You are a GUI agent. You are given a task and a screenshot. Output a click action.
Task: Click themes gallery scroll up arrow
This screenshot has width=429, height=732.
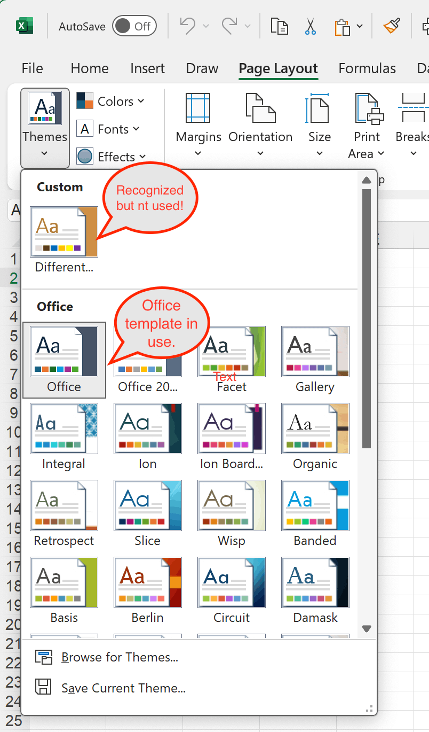tap(367, 180)
